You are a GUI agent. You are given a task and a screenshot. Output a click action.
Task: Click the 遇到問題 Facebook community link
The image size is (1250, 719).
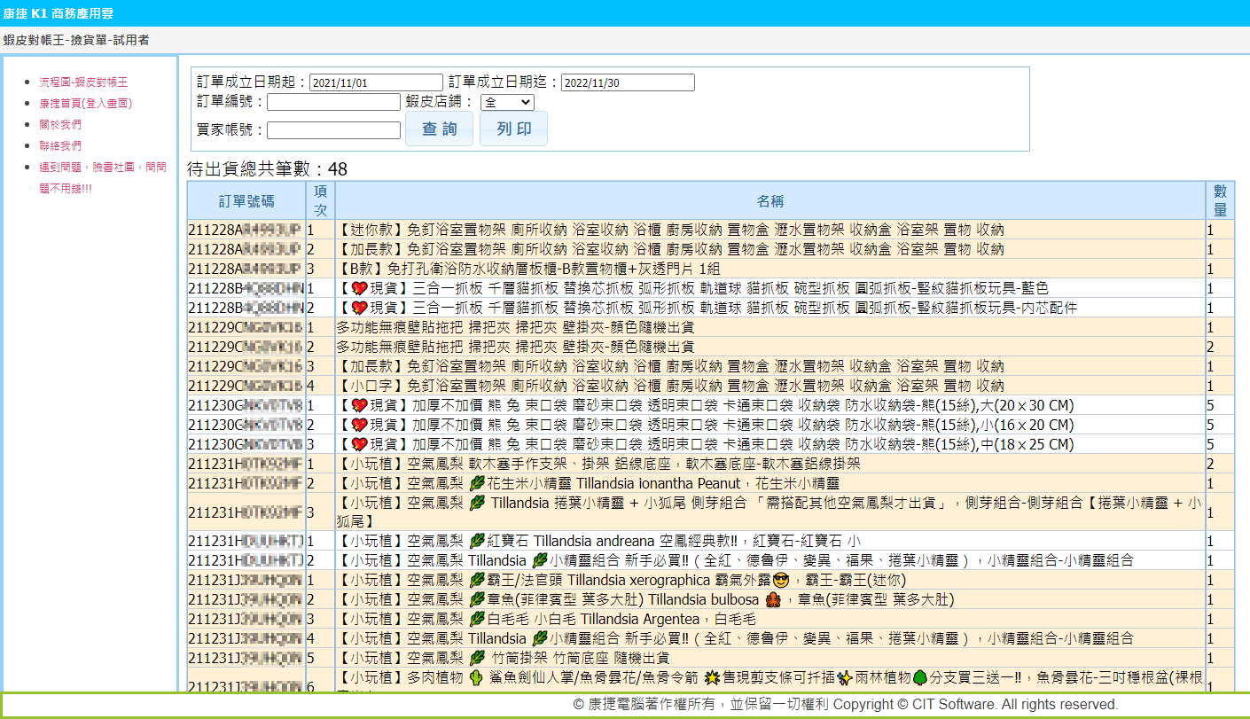(x=102, y=167)
